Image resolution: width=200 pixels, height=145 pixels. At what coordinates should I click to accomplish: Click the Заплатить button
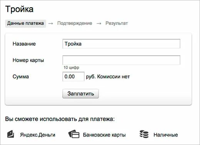tap(81, 94)
